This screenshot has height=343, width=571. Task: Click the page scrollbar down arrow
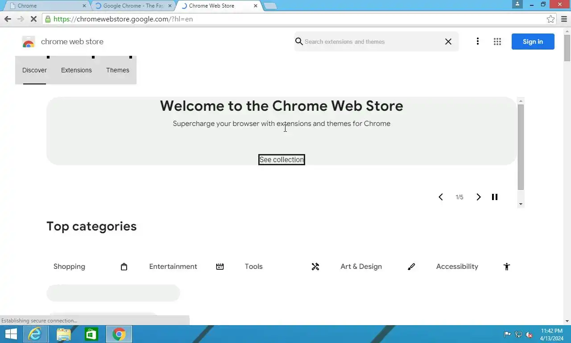click(567, 321)
